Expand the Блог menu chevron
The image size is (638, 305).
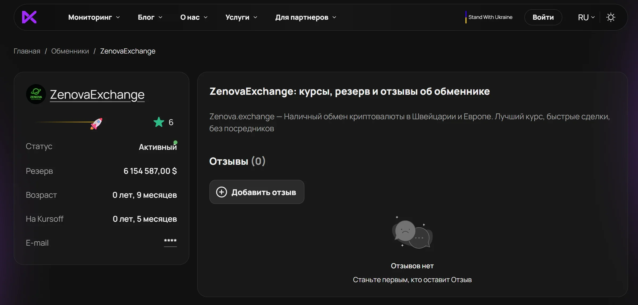point(160,17)
